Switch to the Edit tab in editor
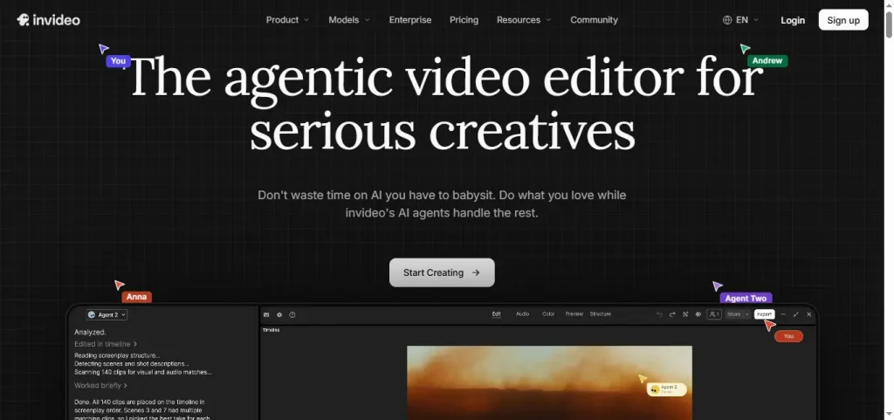This screenshot has width=894, height=420. pos(497,314)
